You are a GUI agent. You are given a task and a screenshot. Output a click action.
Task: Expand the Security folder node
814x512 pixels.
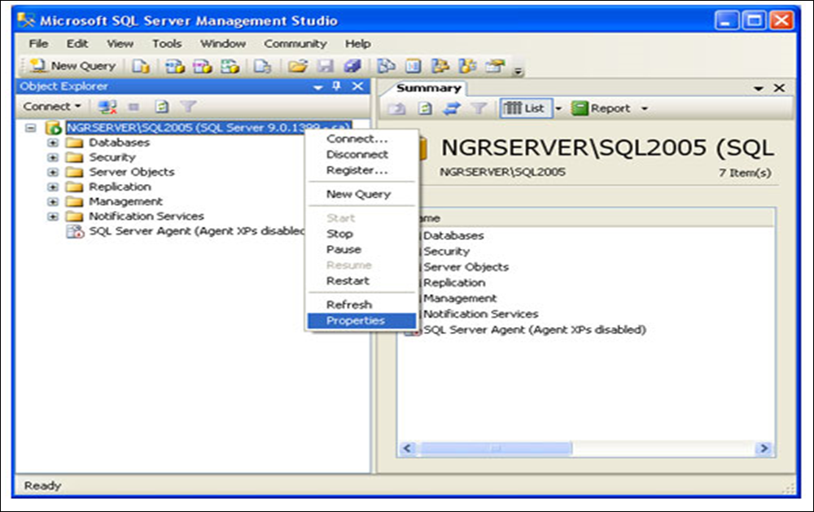coord(53,157)
